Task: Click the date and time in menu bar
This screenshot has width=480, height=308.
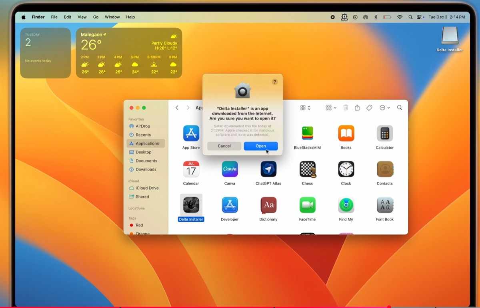Action: [446, 17]
